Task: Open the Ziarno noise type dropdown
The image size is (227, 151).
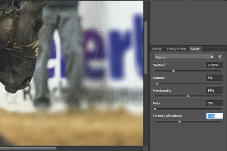Action: pyautogui.click(x=184, y=57)
